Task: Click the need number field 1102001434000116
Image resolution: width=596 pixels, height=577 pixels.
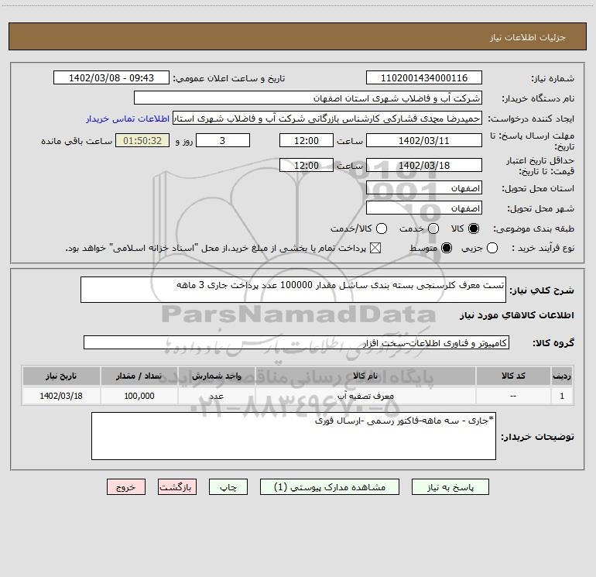Action: 424,77
